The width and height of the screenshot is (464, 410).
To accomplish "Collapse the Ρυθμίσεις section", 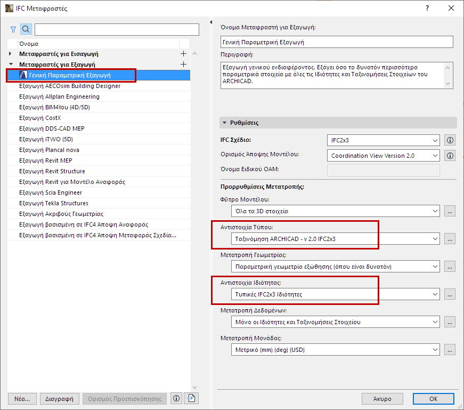I will [x=225, y=123].
